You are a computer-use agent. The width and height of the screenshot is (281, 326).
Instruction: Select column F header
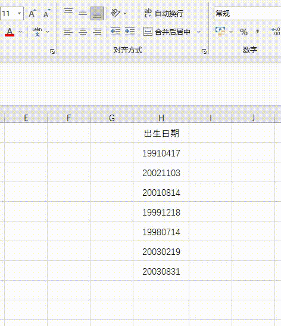(69, 118)
